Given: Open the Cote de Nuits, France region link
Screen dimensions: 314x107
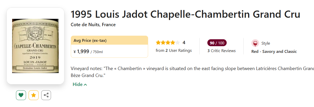Looking at the screenshot, I should tap(93, 25).
